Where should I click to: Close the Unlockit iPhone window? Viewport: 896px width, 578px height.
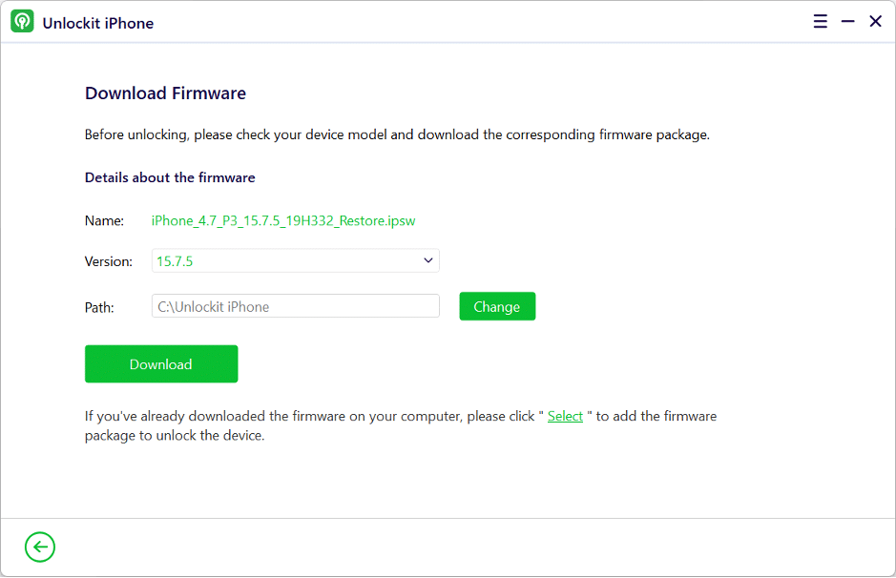tap(875, 22)
